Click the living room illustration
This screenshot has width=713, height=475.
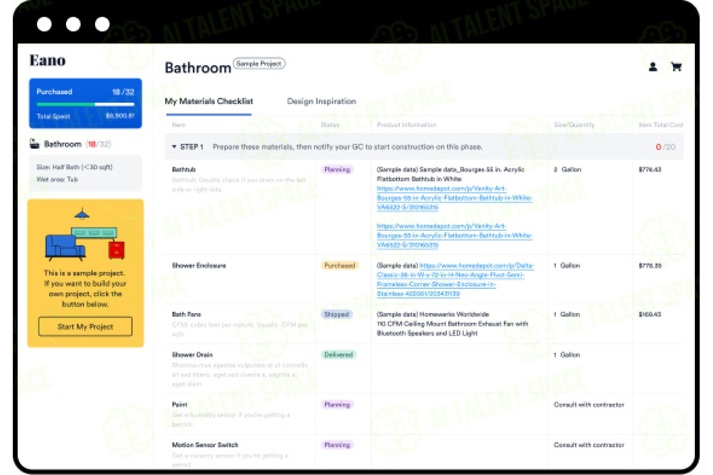point(85,235)
